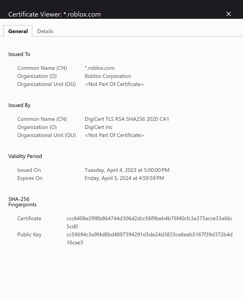Image resolution: width=243 pixels, height=299 pixels.
Task: Click the Issued To Organizational Unit value
Action: [x=114, y=84]
